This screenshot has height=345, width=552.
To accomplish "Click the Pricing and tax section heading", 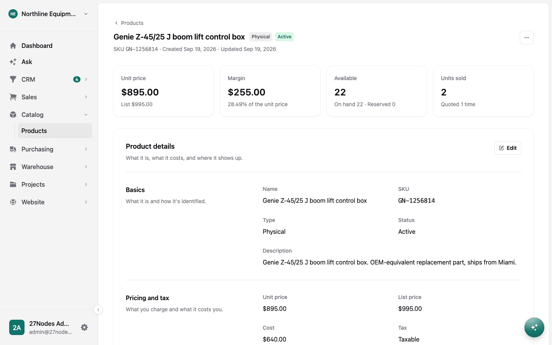I will (147, 298).
